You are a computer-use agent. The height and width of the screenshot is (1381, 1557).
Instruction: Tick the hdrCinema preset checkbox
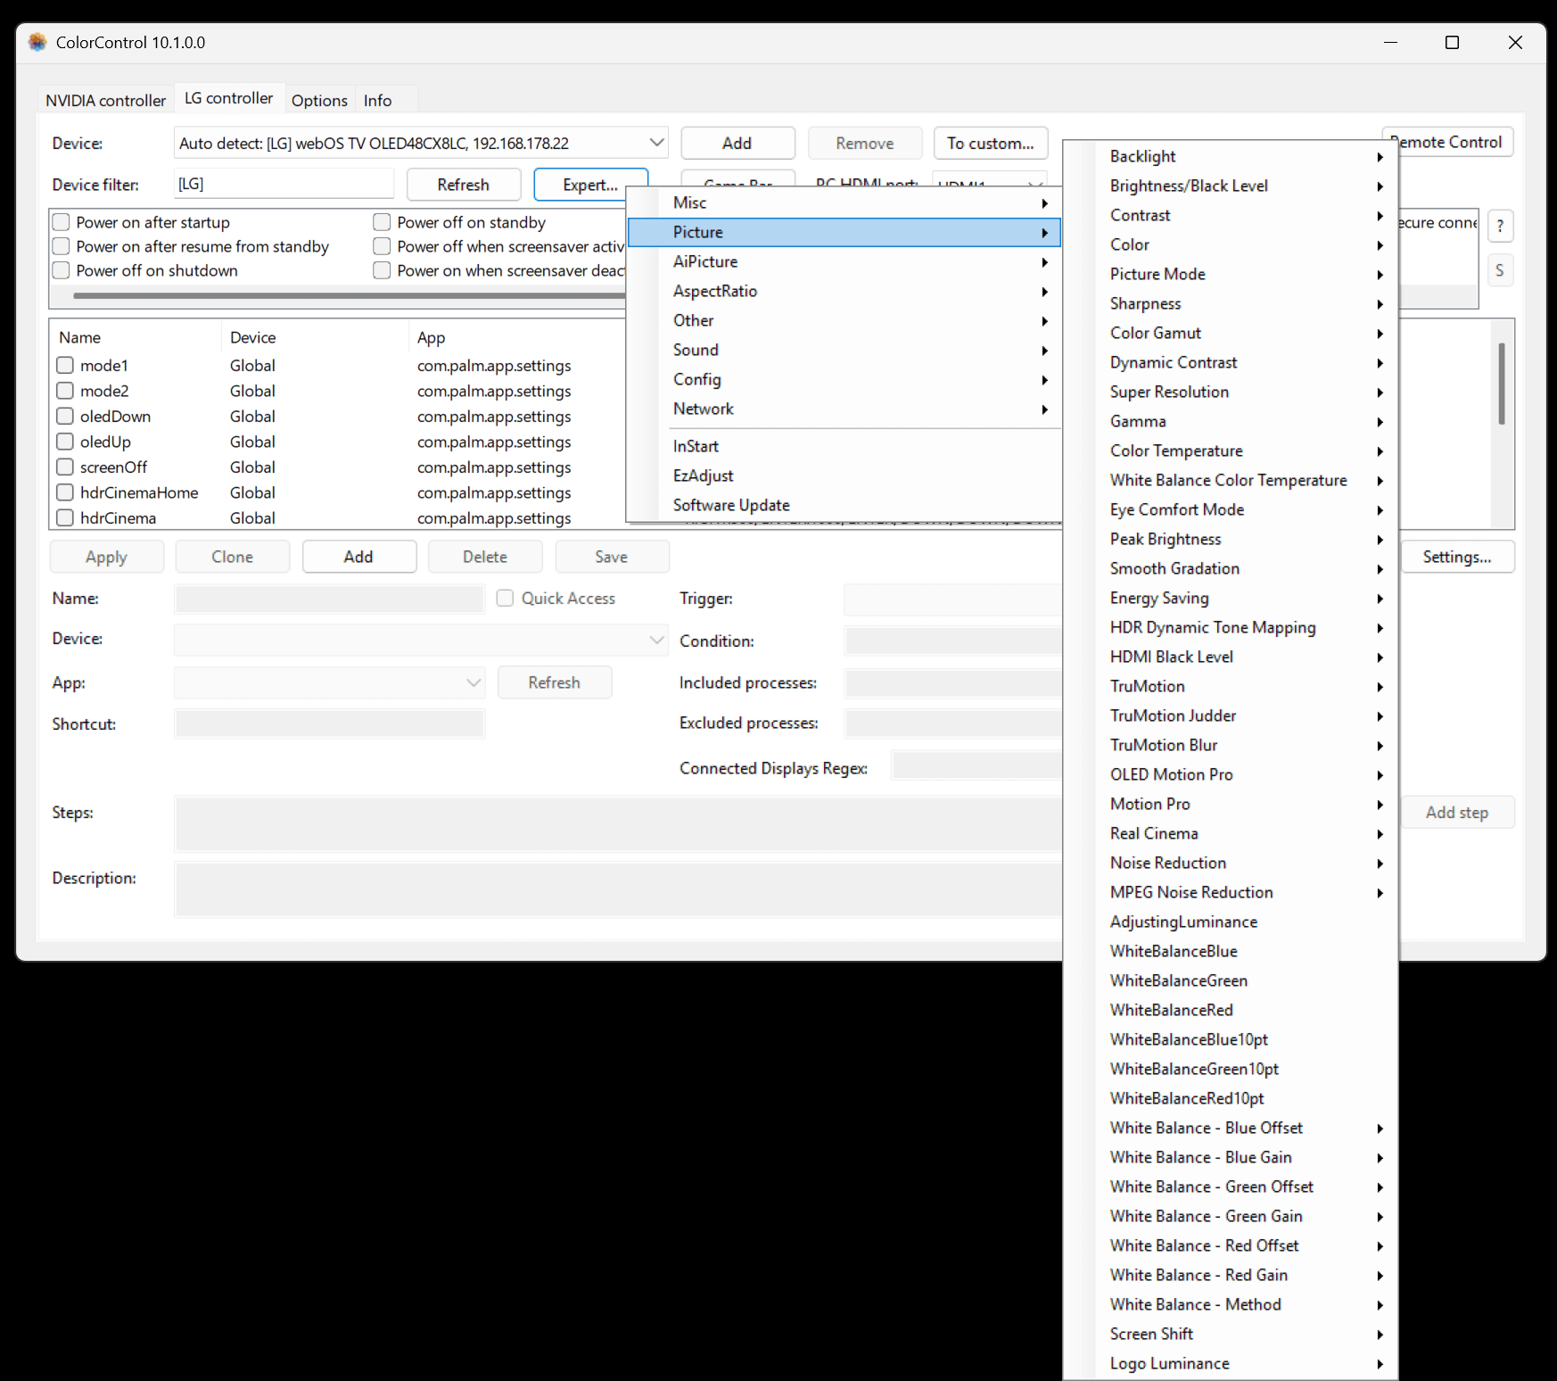point(65,517)
